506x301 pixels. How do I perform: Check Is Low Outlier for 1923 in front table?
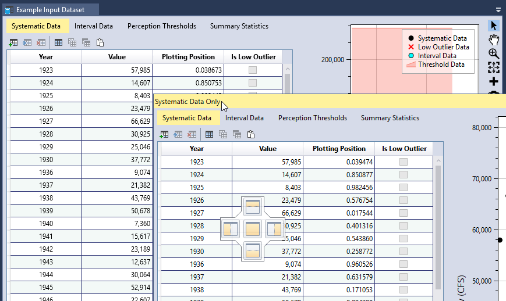point(403,162)
